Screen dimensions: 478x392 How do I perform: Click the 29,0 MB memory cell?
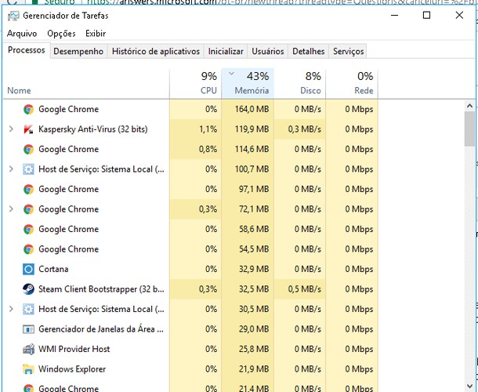click(x=248, y=329)
